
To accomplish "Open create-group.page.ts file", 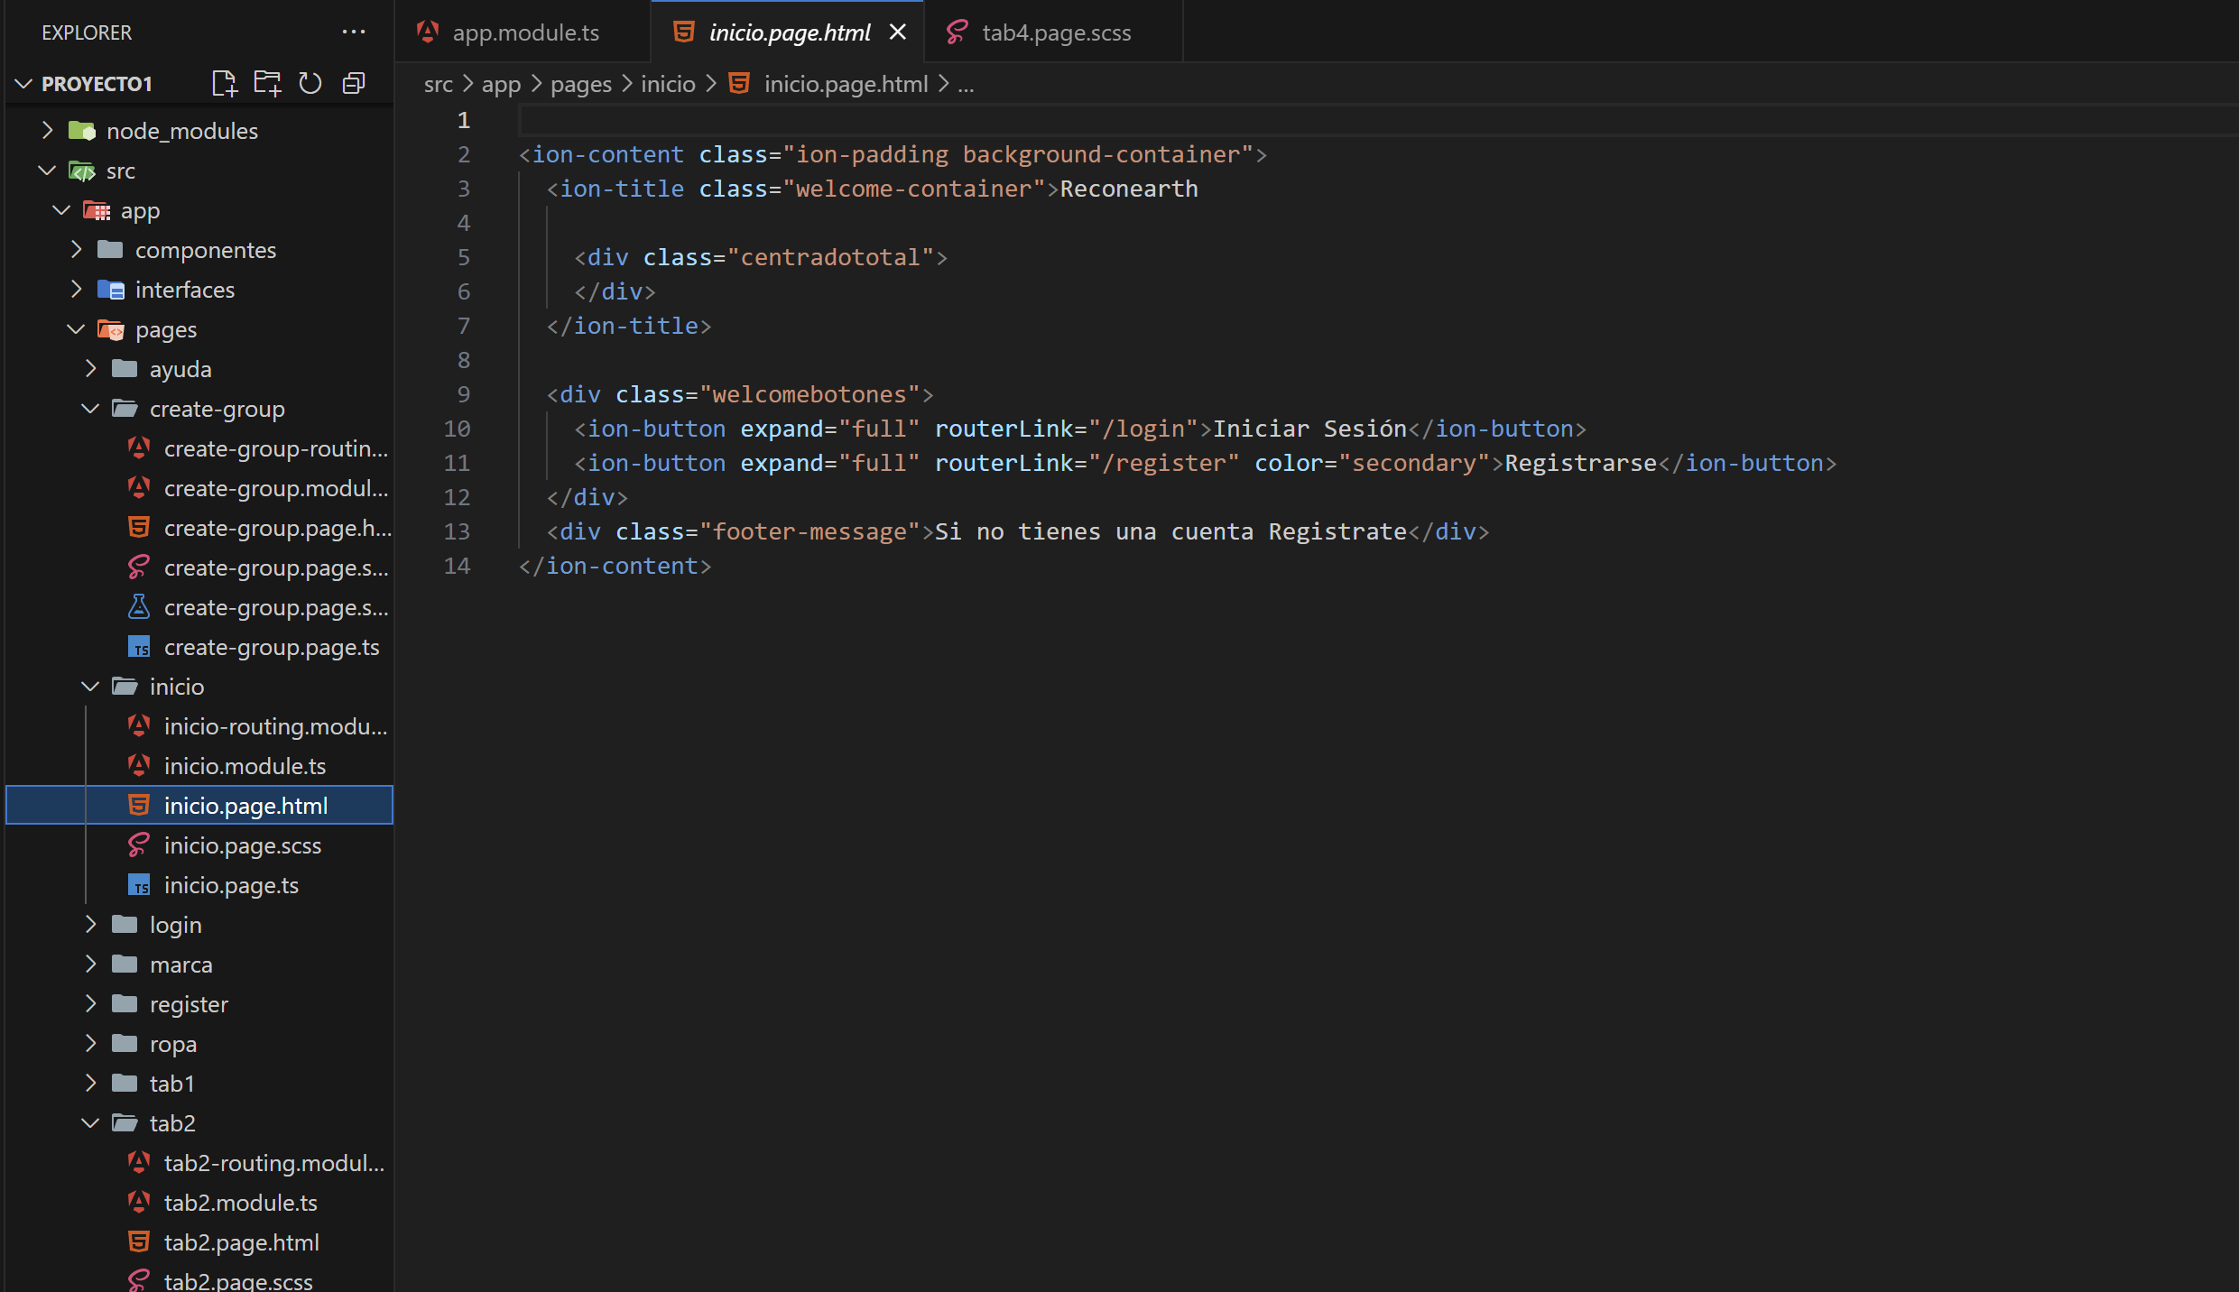I will click(271, 647).
